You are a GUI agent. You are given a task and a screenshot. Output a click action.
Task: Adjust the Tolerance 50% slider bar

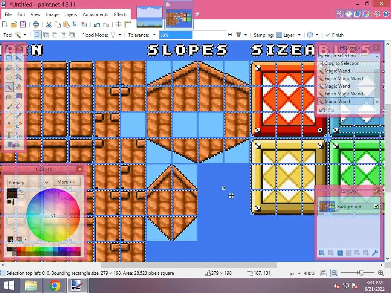pos(192,35)
